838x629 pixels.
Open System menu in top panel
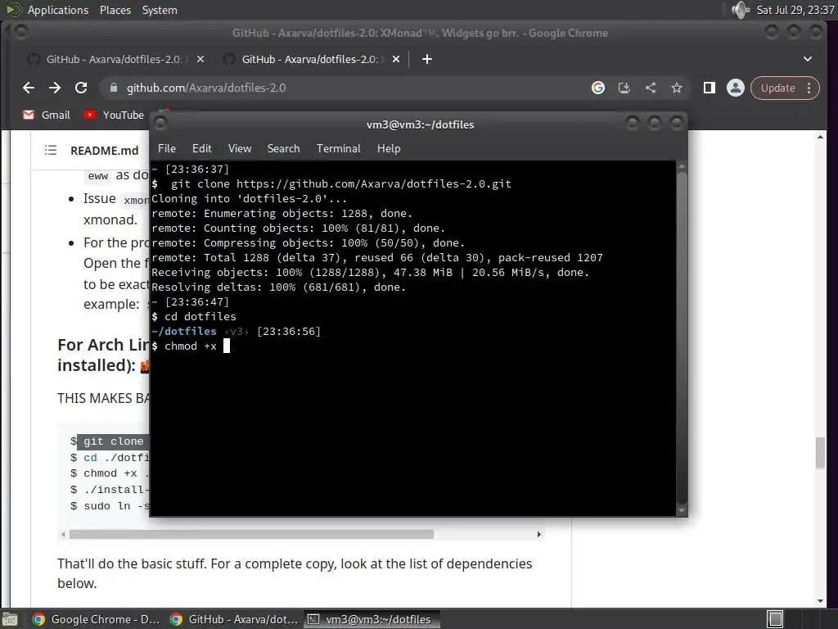tap(160, 10)
